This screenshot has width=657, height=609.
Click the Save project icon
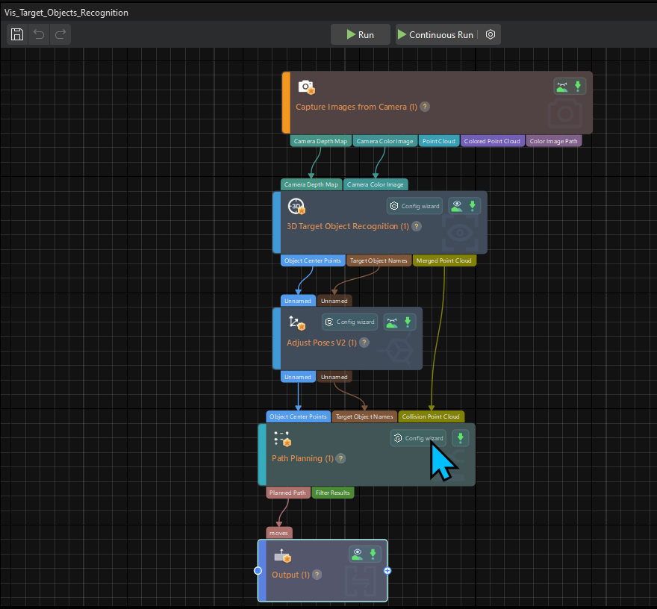pos(17,34)
